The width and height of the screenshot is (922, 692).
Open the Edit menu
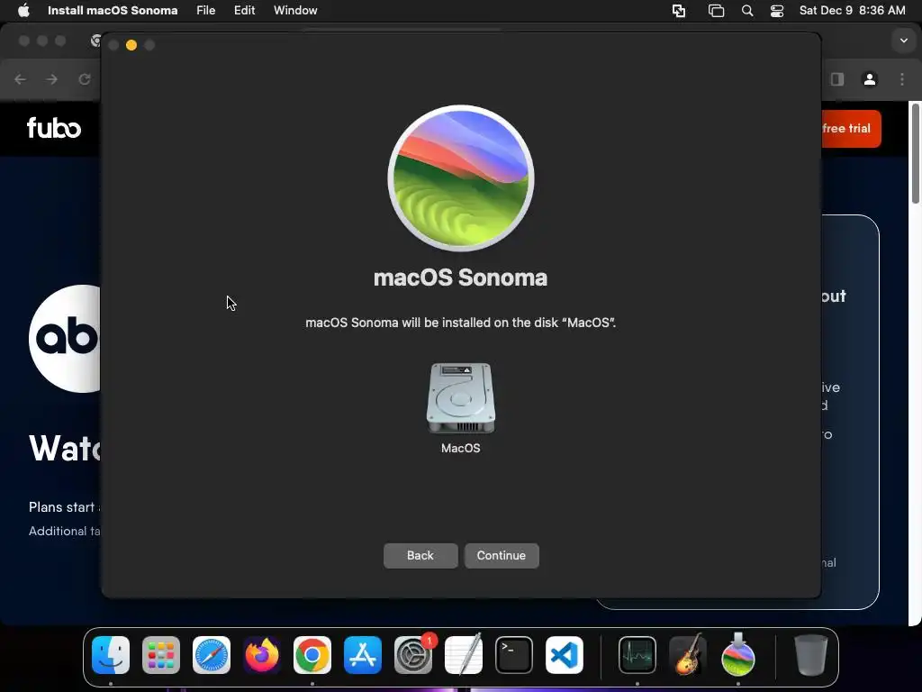[x=244, y=10]
